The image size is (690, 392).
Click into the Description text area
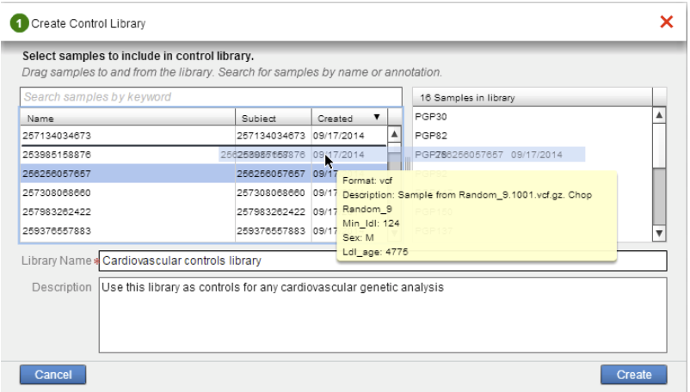[382, 315]
